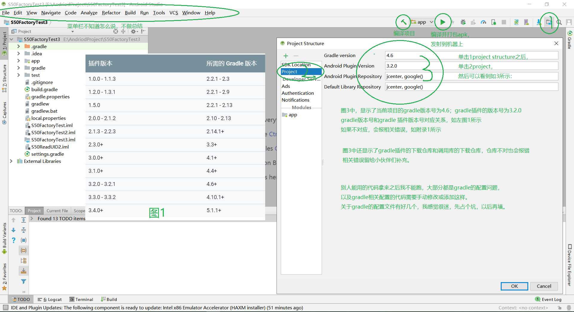574x312 pixels.
Task: Open the File menu
Action: 6,13
